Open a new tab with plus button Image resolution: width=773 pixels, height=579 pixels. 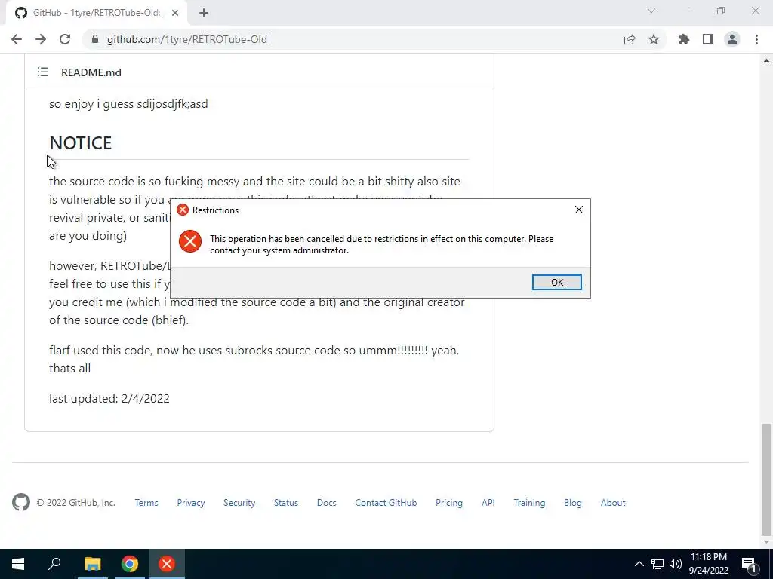point(204,13)
